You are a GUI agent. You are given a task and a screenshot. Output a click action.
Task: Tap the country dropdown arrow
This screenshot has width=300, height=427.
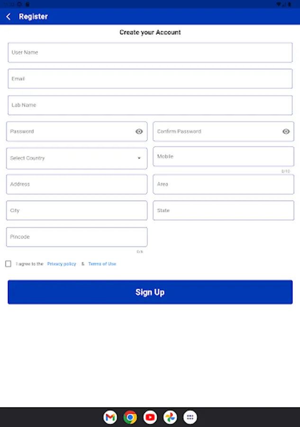click(x=139, y=158)
